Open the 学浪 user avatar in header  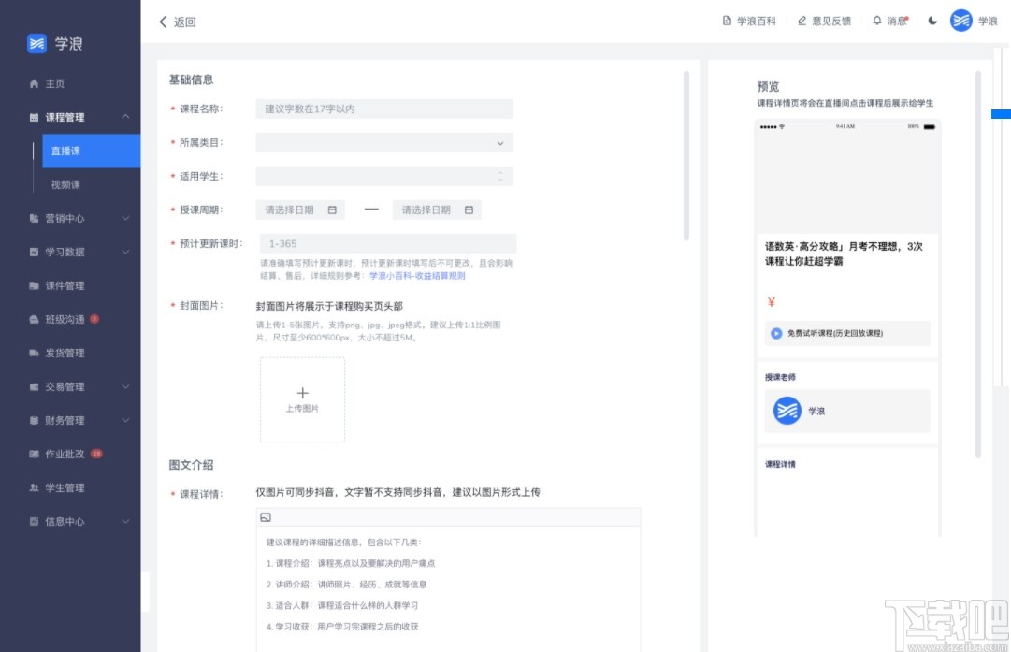(960, 21)
